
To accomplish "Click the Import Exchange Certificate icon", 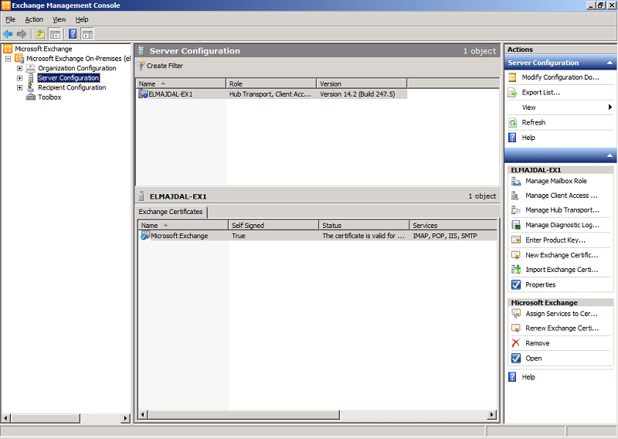I will 516,270.
